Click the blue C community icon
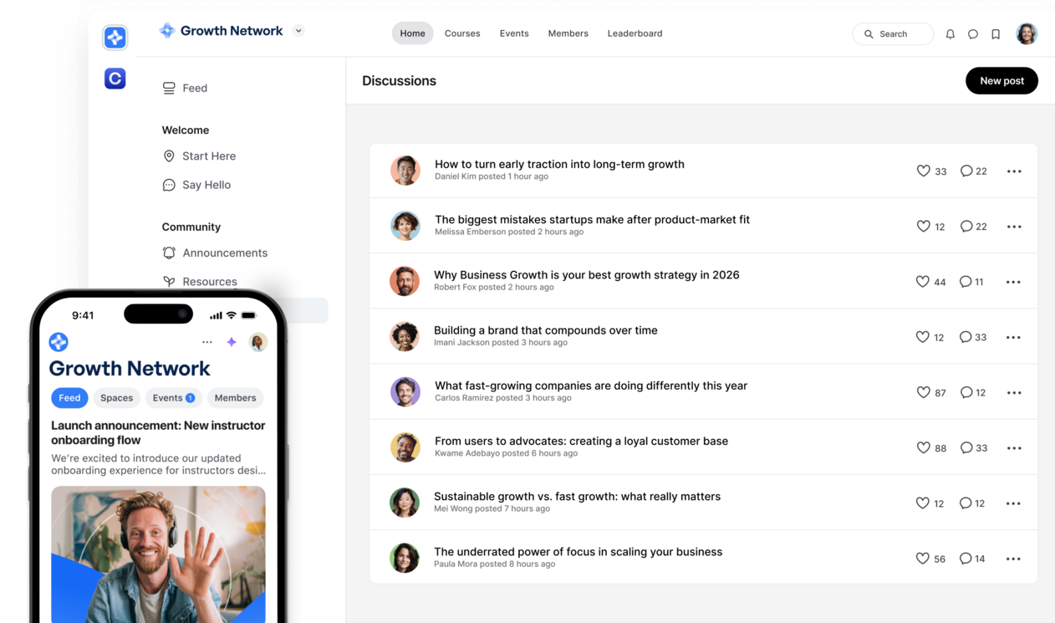The width and height of the screenshot is (1055, 623). 115,79
